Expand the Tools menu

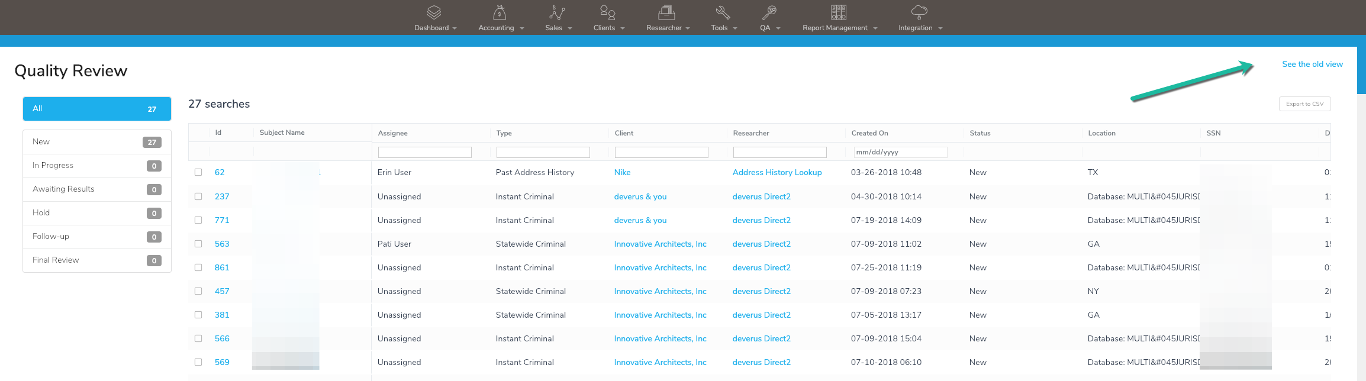724,28
